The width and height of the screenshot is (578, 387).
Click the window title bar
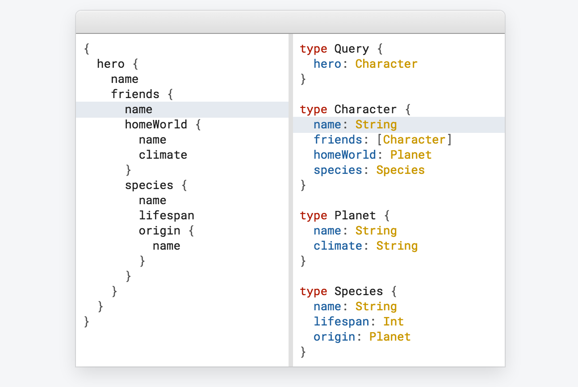[289, 21]
